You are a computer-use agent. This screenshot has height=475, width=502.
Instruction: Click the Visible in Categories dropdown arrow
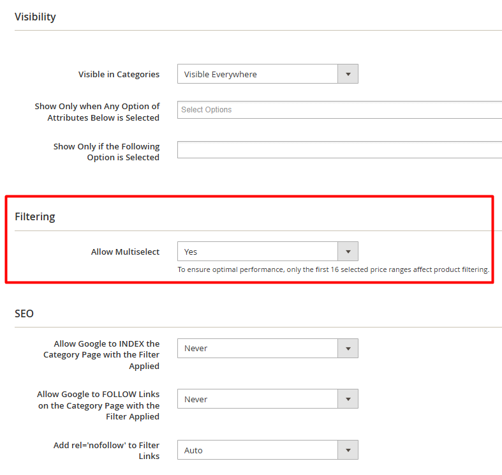[x=348, y=74]
